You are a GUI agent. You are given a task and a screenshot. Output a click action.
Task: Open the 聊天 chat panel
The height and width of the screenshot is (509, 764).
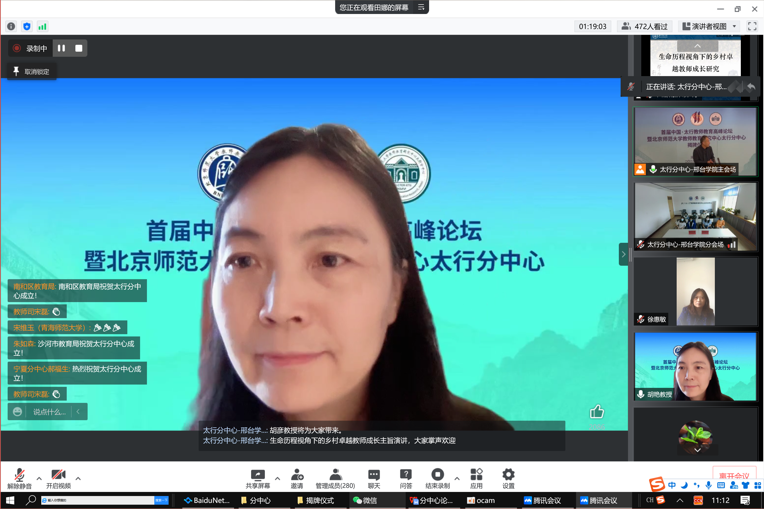pos(374,479)
